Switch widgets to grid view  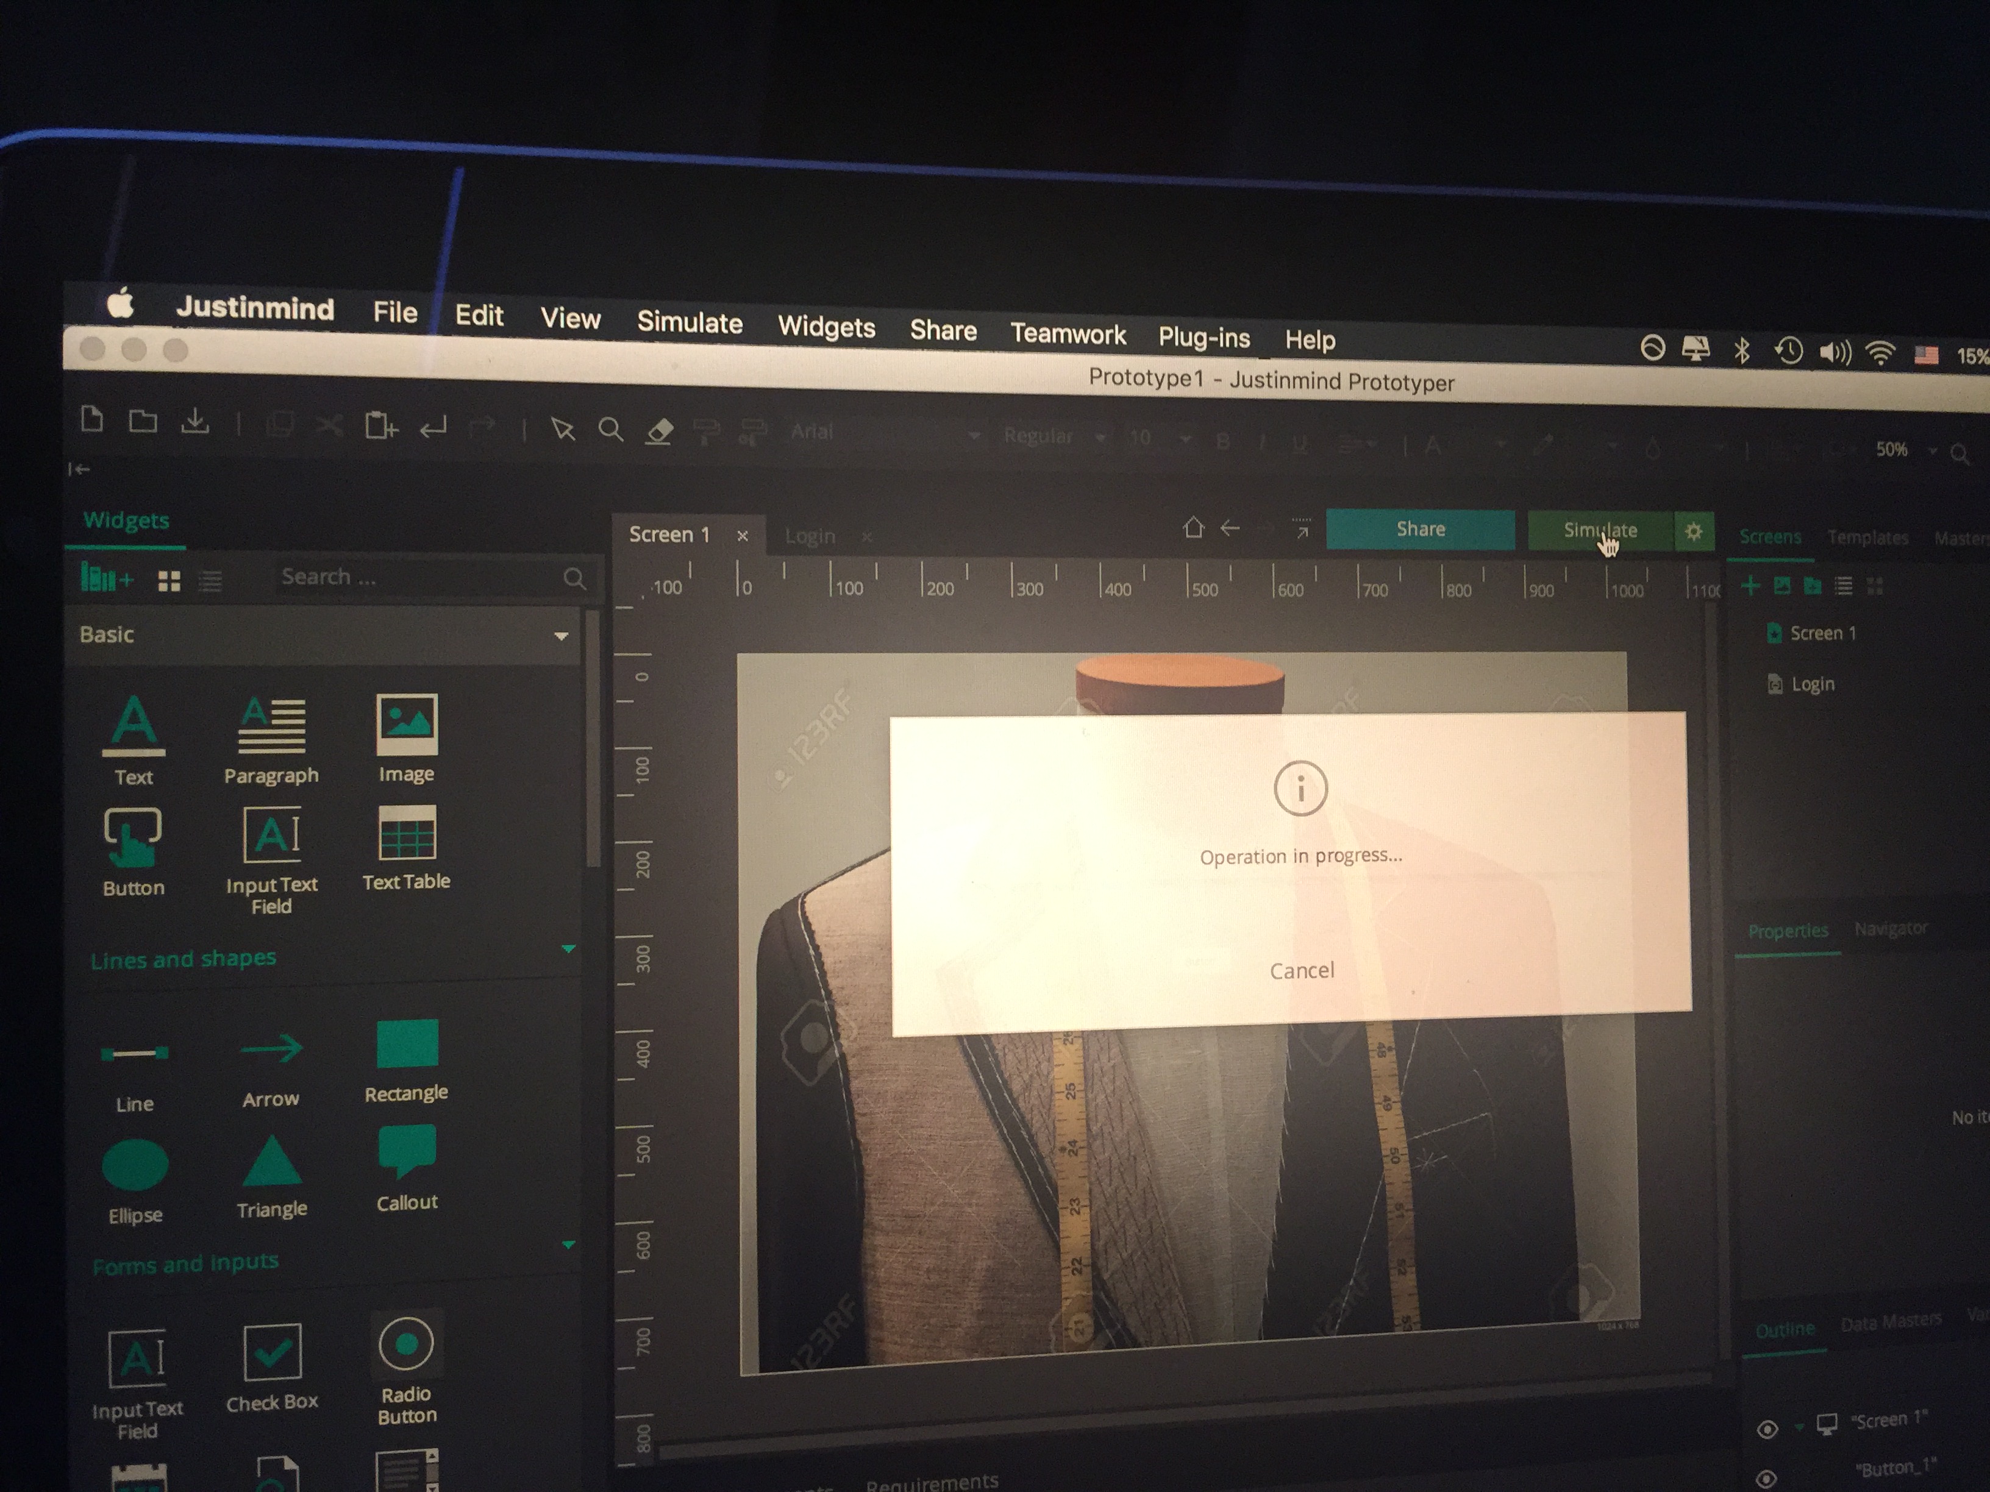[169, 581]
